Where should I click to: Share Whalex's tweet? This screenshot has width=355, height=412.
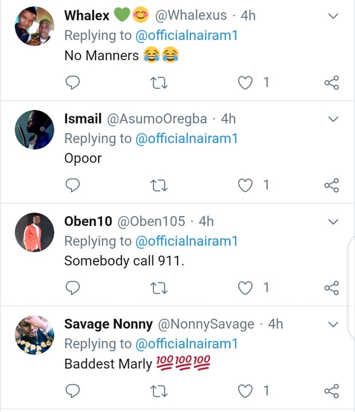(332, 83)
